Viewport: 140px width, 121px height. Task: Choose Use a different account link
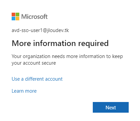pos(37,79)
